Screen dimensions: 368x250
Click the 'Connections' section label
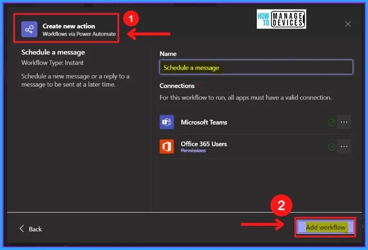pyautogui.click(x=177, y=86)
